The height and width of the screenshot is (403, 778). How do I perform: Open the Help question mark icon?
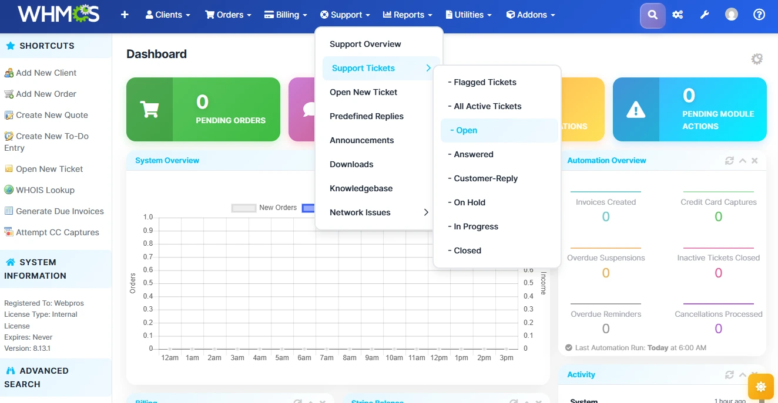(x=759, y=14)
